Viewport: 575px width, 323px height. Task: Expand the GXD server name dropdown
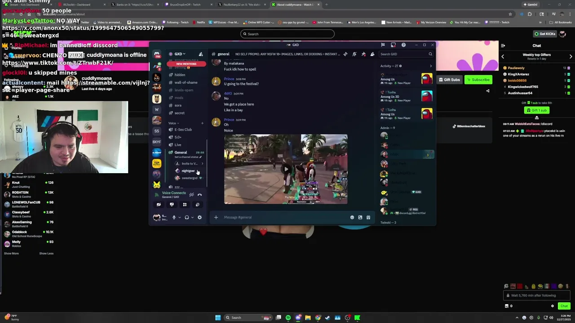180,54
